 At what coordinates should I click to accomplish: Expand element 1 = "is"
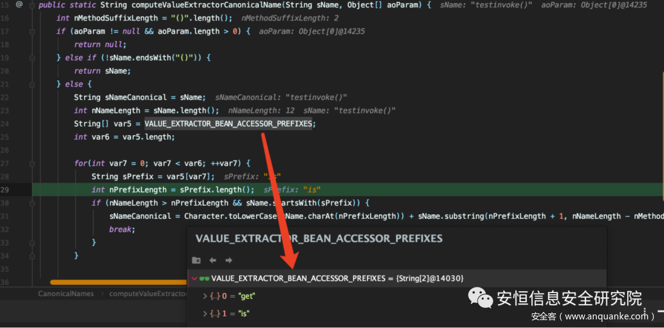(x=206, y=313)
